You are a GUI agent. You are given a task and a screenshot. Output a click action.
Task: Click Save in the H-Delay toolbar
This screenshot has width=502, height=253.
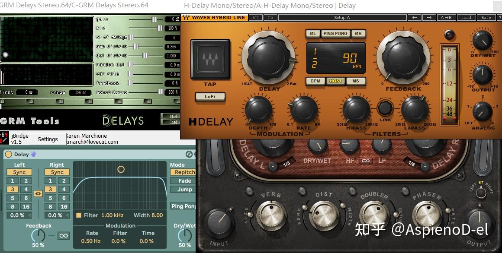(x=486, y=18)
